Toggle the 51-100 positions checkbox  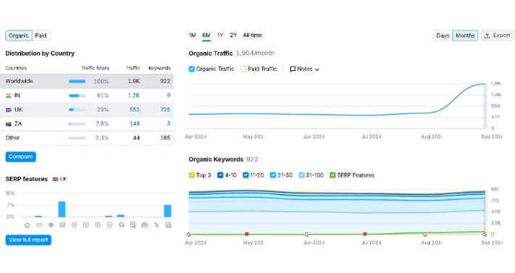click(301, 175)
